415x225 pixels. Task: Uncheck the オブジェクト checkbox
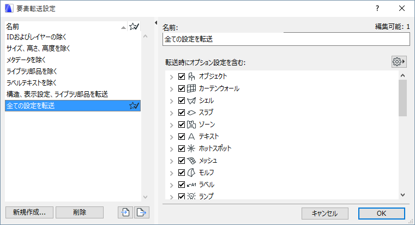pyautogui.click(x=181, y=76)
